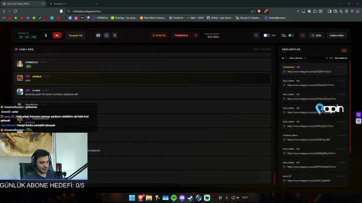Open the search magnifier icon
Viewport: 362px width, 203px height.
[256, 35]
